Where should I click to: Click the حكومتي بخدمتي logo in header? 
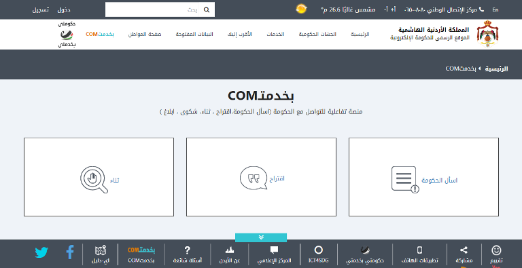pyautogui.click(x=67, y=34)
